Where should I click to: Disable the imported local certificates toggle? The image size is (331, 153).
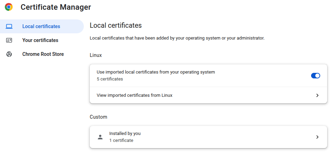315,76
